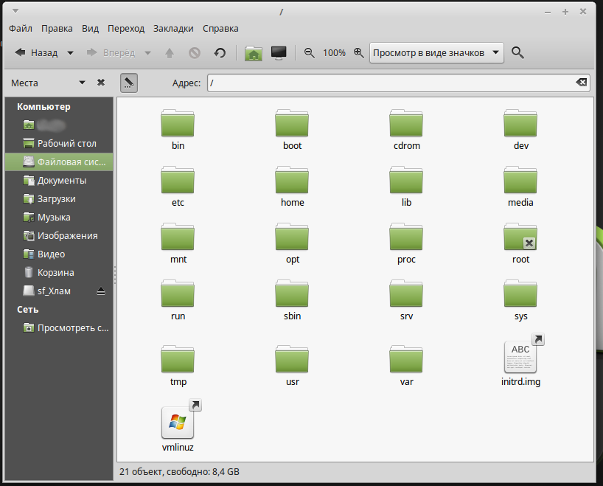Open the Переход menu
Viewport: 603px width, 486px height.
(126, 29)
